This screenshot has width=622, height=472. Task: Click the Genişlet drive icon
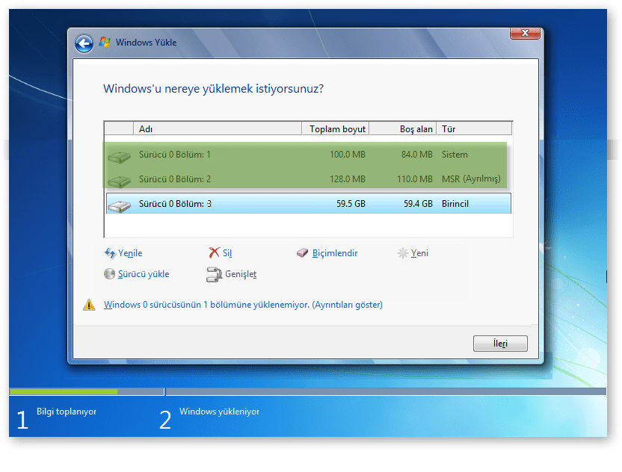tap(214, 274)
